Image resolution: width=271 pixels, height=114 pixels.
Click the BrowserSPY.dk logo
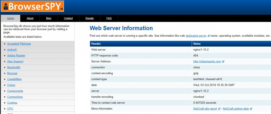pos(33,6)
